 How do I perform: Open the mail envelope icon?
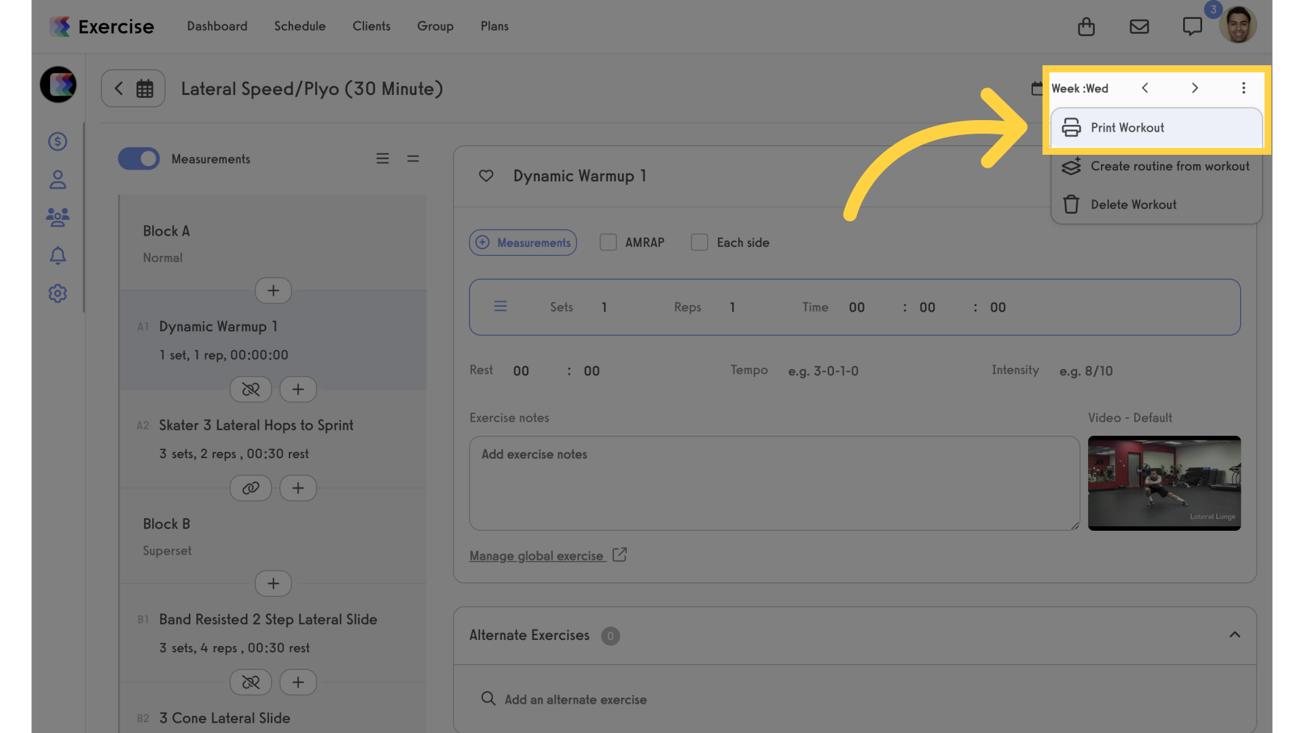click(1139, 26)
